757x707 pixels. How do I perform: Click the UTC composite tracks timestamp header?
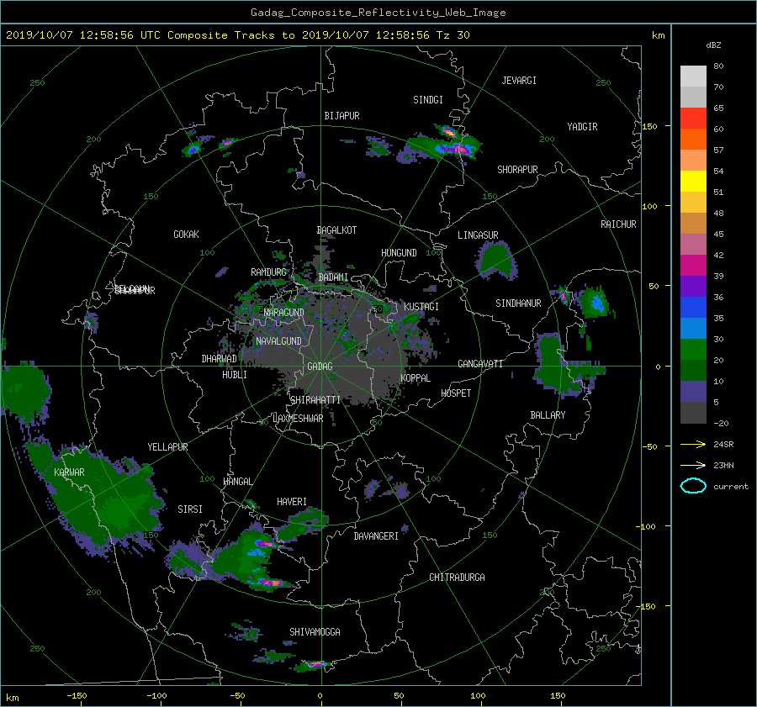(237, 35)
